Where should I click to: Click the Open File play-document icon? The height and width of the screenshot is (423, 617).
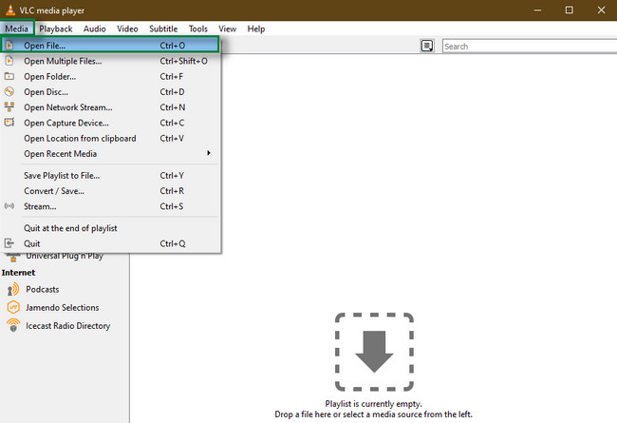[x=9, y=46]
